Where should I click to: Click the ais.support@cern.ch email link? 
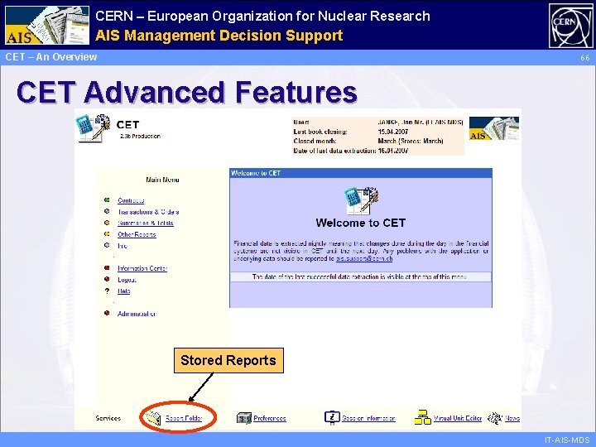(x=364, y=258)
